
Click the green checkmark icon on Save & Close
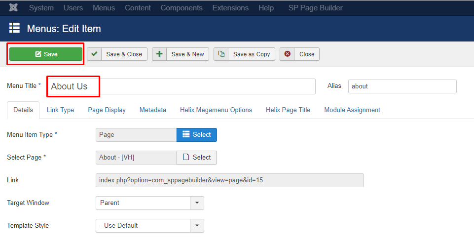click(x=94, y=54)
